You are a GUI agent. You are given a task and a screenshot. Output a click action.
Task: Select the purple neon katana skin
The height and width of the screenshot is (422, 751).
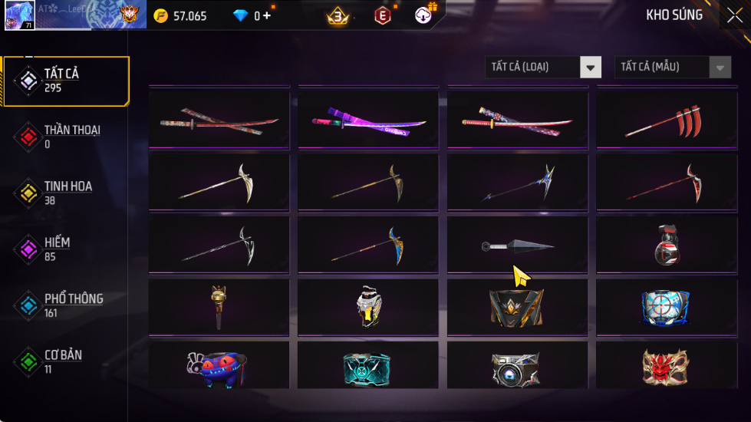(x=368, y=120)
